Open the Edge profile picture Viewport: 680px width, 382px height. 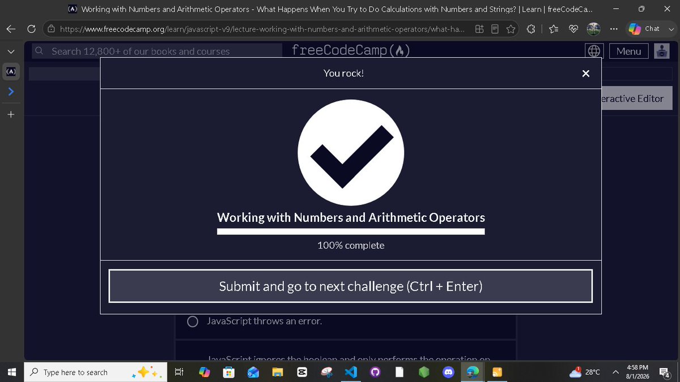[x=593, y=28]
